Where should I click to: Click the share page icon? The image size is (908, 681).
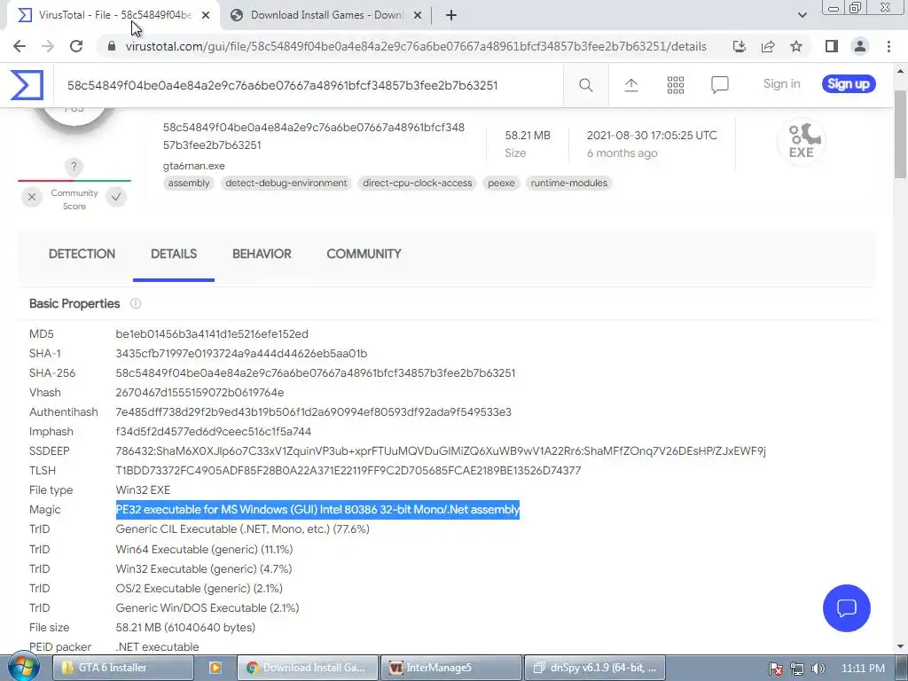point(768,46)
